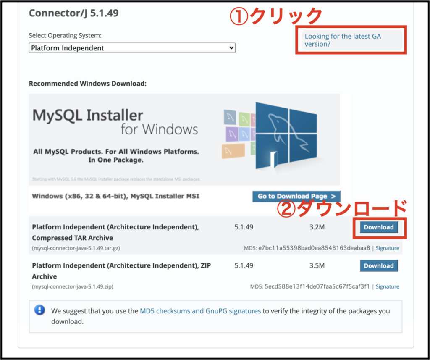
Task: Open Signature link for the tar.gz file
Action: coord(387,248)
